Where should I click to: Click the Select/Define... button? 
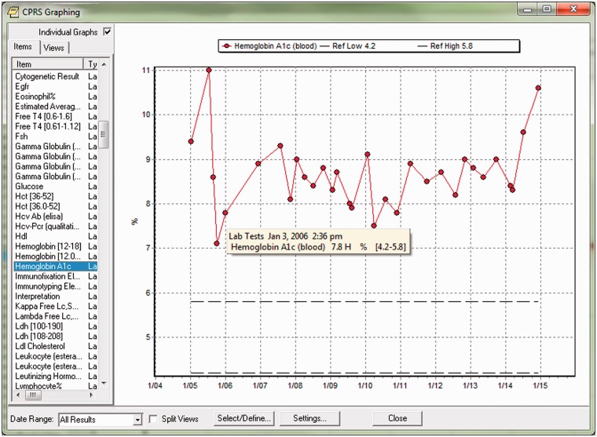tap(244, 418)
